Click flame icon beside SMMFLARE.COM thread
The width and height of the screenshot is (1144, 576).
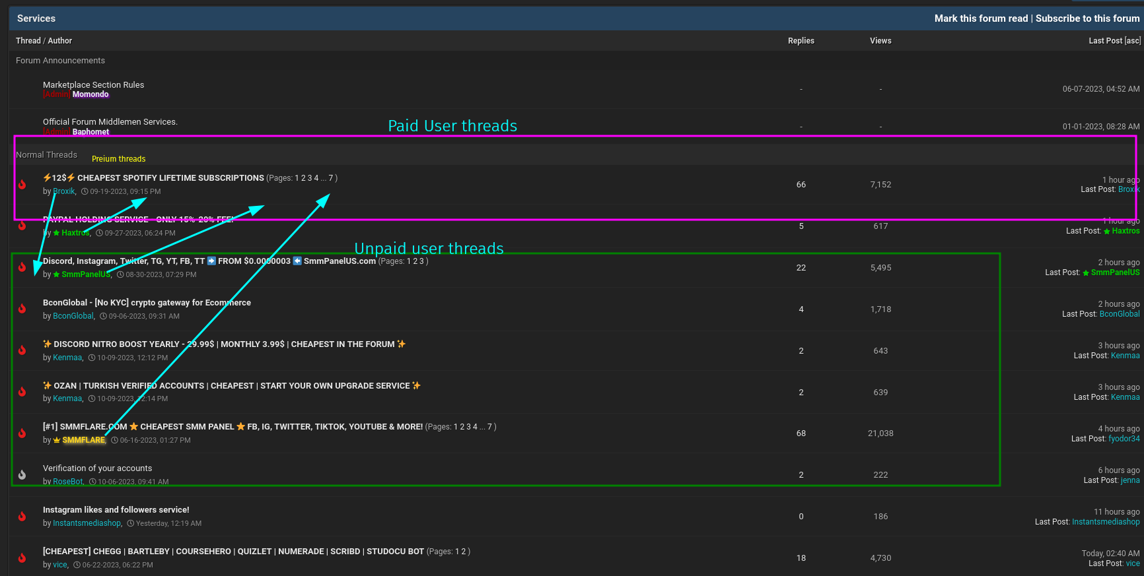point(22,433)
